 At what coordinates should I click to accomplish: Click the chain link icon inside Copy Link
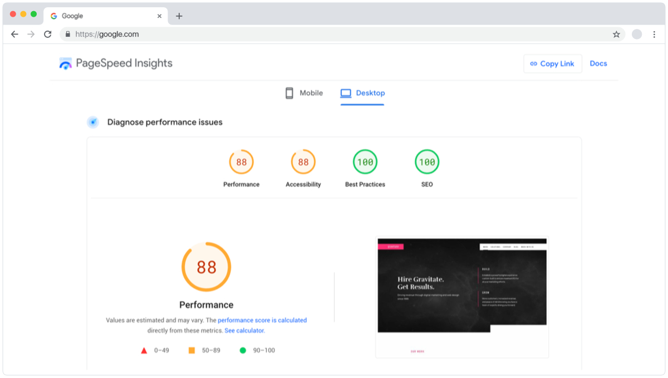point(534,63)
